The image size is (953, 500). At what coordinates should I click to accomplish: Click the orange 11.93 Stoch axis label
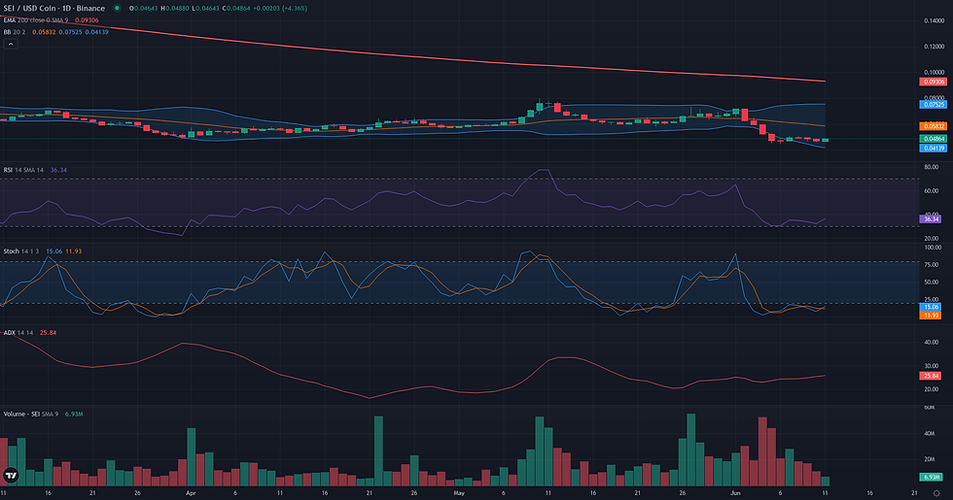[932, 316]
